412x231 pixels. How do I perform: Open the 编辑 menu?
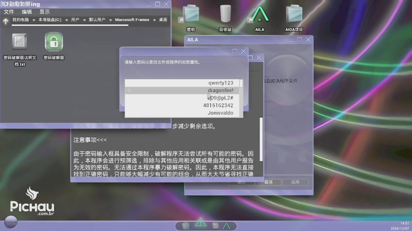click(x=27, y=12)
